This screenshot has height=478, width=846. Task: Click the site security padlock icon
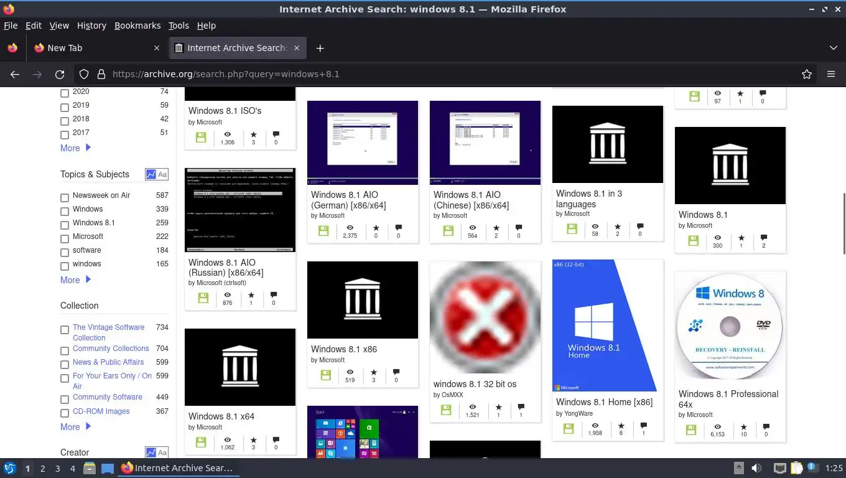click(x=101, y=74)
